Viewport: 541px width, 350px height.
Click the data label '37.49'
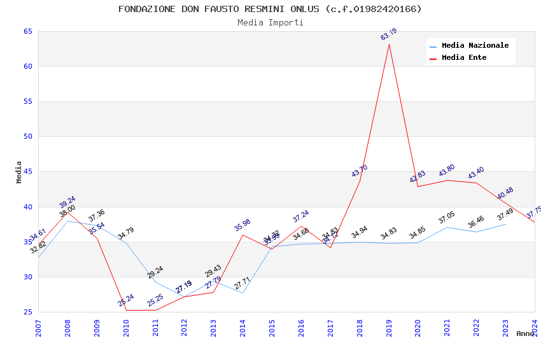tap(505, 214)
